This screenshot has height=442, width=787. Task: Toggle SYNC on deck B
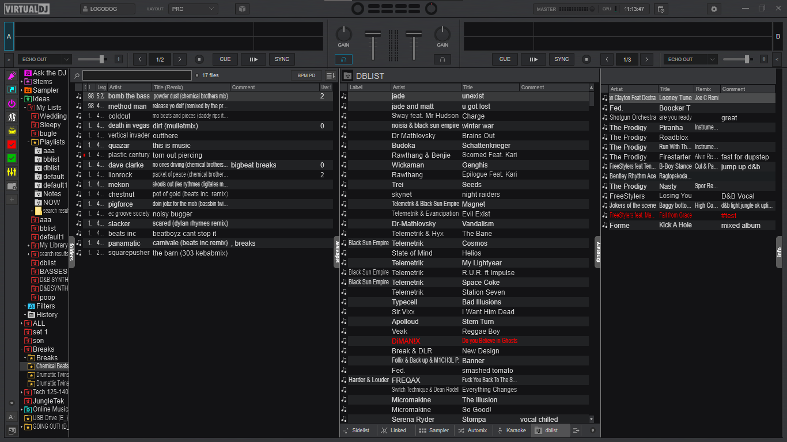[562, 59]
